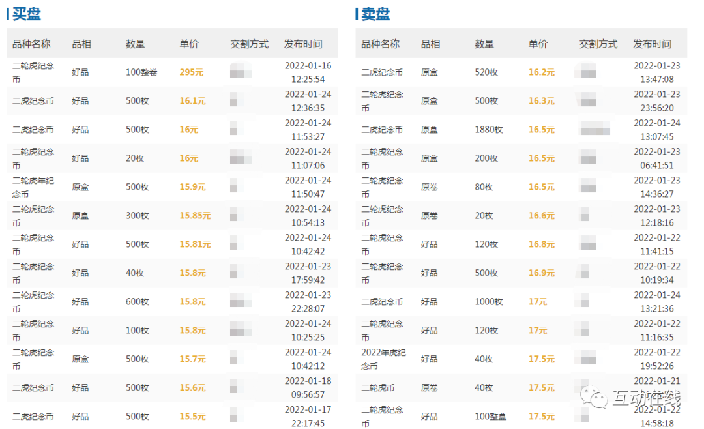Click the 15.7元 price
704x429 pixels.
coord(192,359)
